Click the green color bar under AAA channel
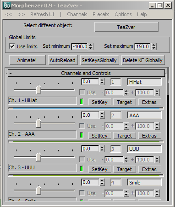This screenshot has width=175, height=207. (x=86, y=142)
